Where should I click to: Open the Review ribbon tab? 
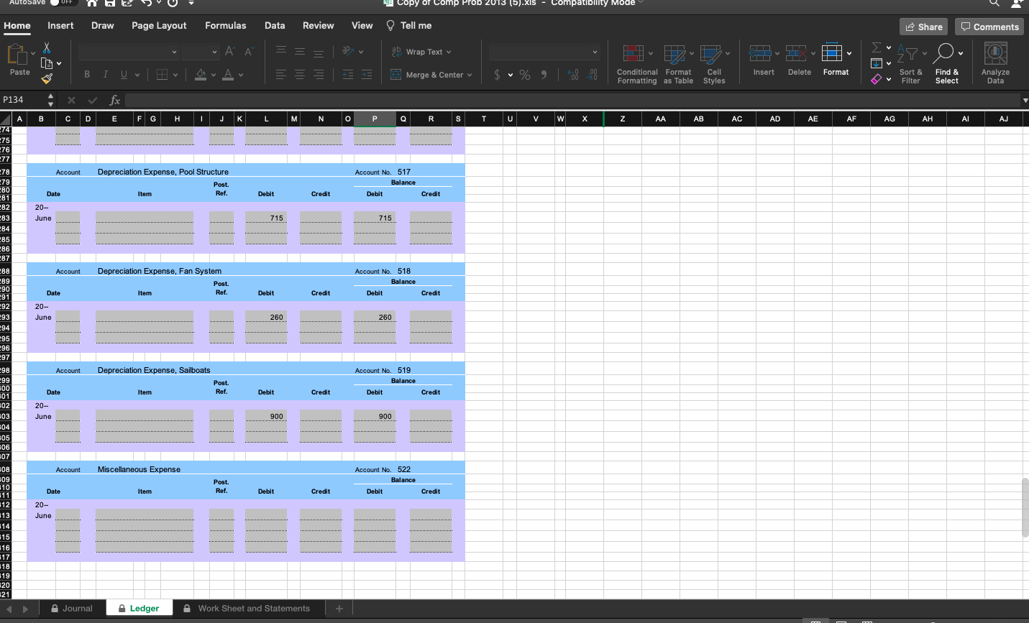(319, 25)
